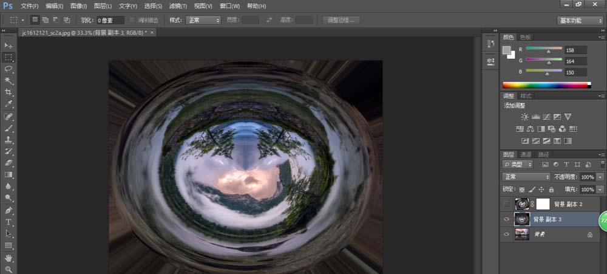Click the lock all layer icon
The width and height of the screenshot is (607, 274).
552,190
